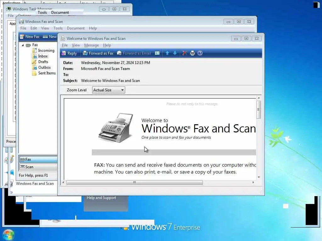This screenshot has height=241, width=322.
Task: Open help with the question mark icon
Action: [200, 53]
